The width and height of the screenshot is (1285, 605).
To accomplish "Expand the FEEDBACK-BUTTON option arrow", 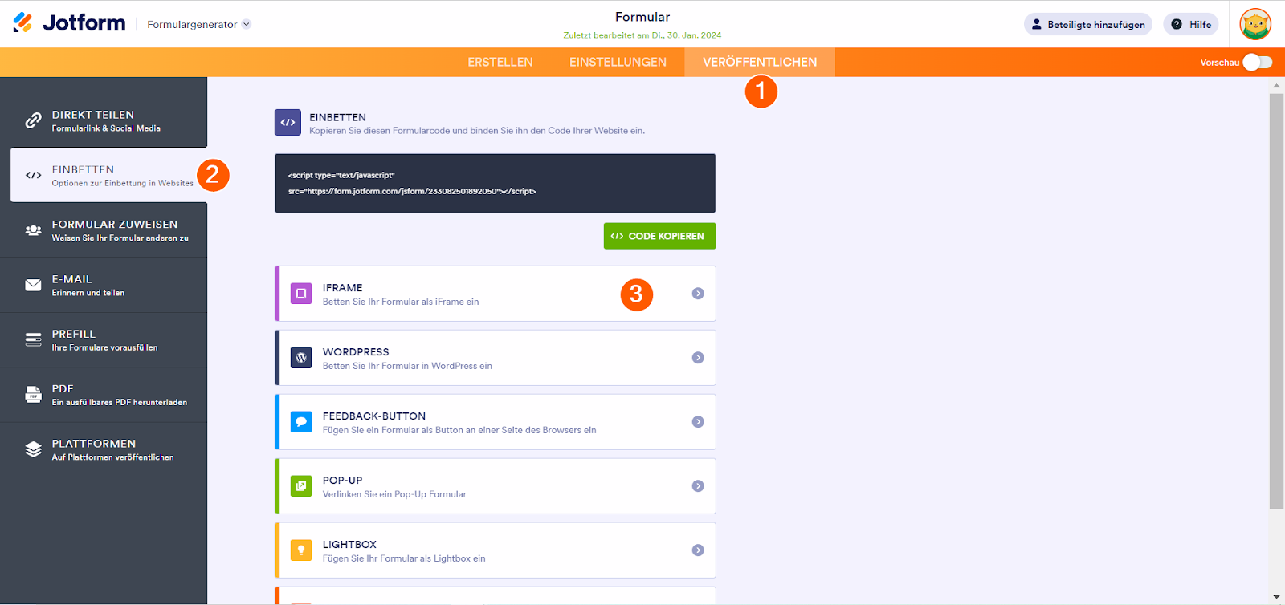I will click(698, 422).
